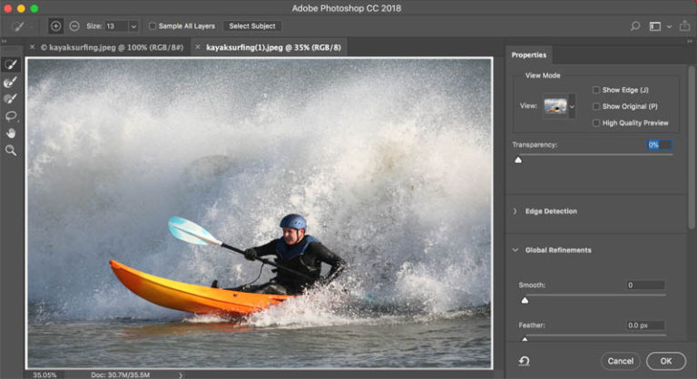Click the Transparency slider handle
This screenshot has width=697, height=379.
[518, 160]
